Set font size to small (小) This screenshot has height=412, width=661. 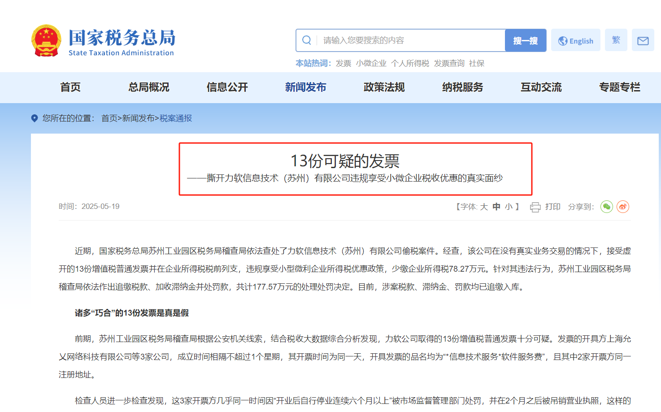click(x=509, y=207)
